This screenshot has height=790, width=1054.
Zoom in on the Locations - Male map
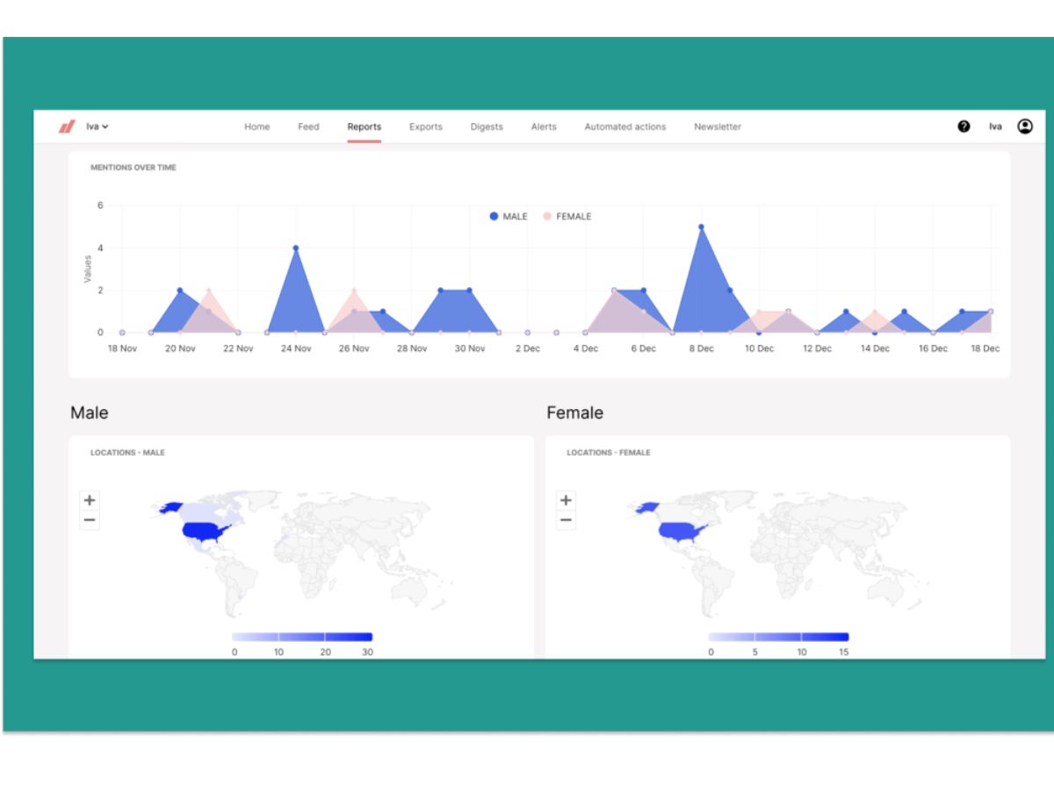click(90, 500)
